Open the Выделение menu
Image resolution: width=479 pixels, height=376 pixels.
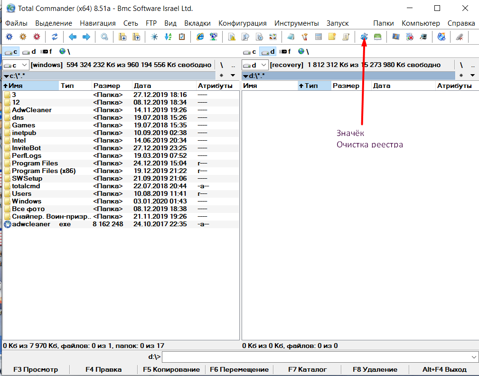pos(54,23)
